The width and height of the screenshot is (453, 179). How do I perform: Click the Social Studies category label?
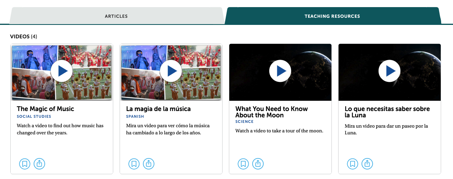[x=34, y=117]
